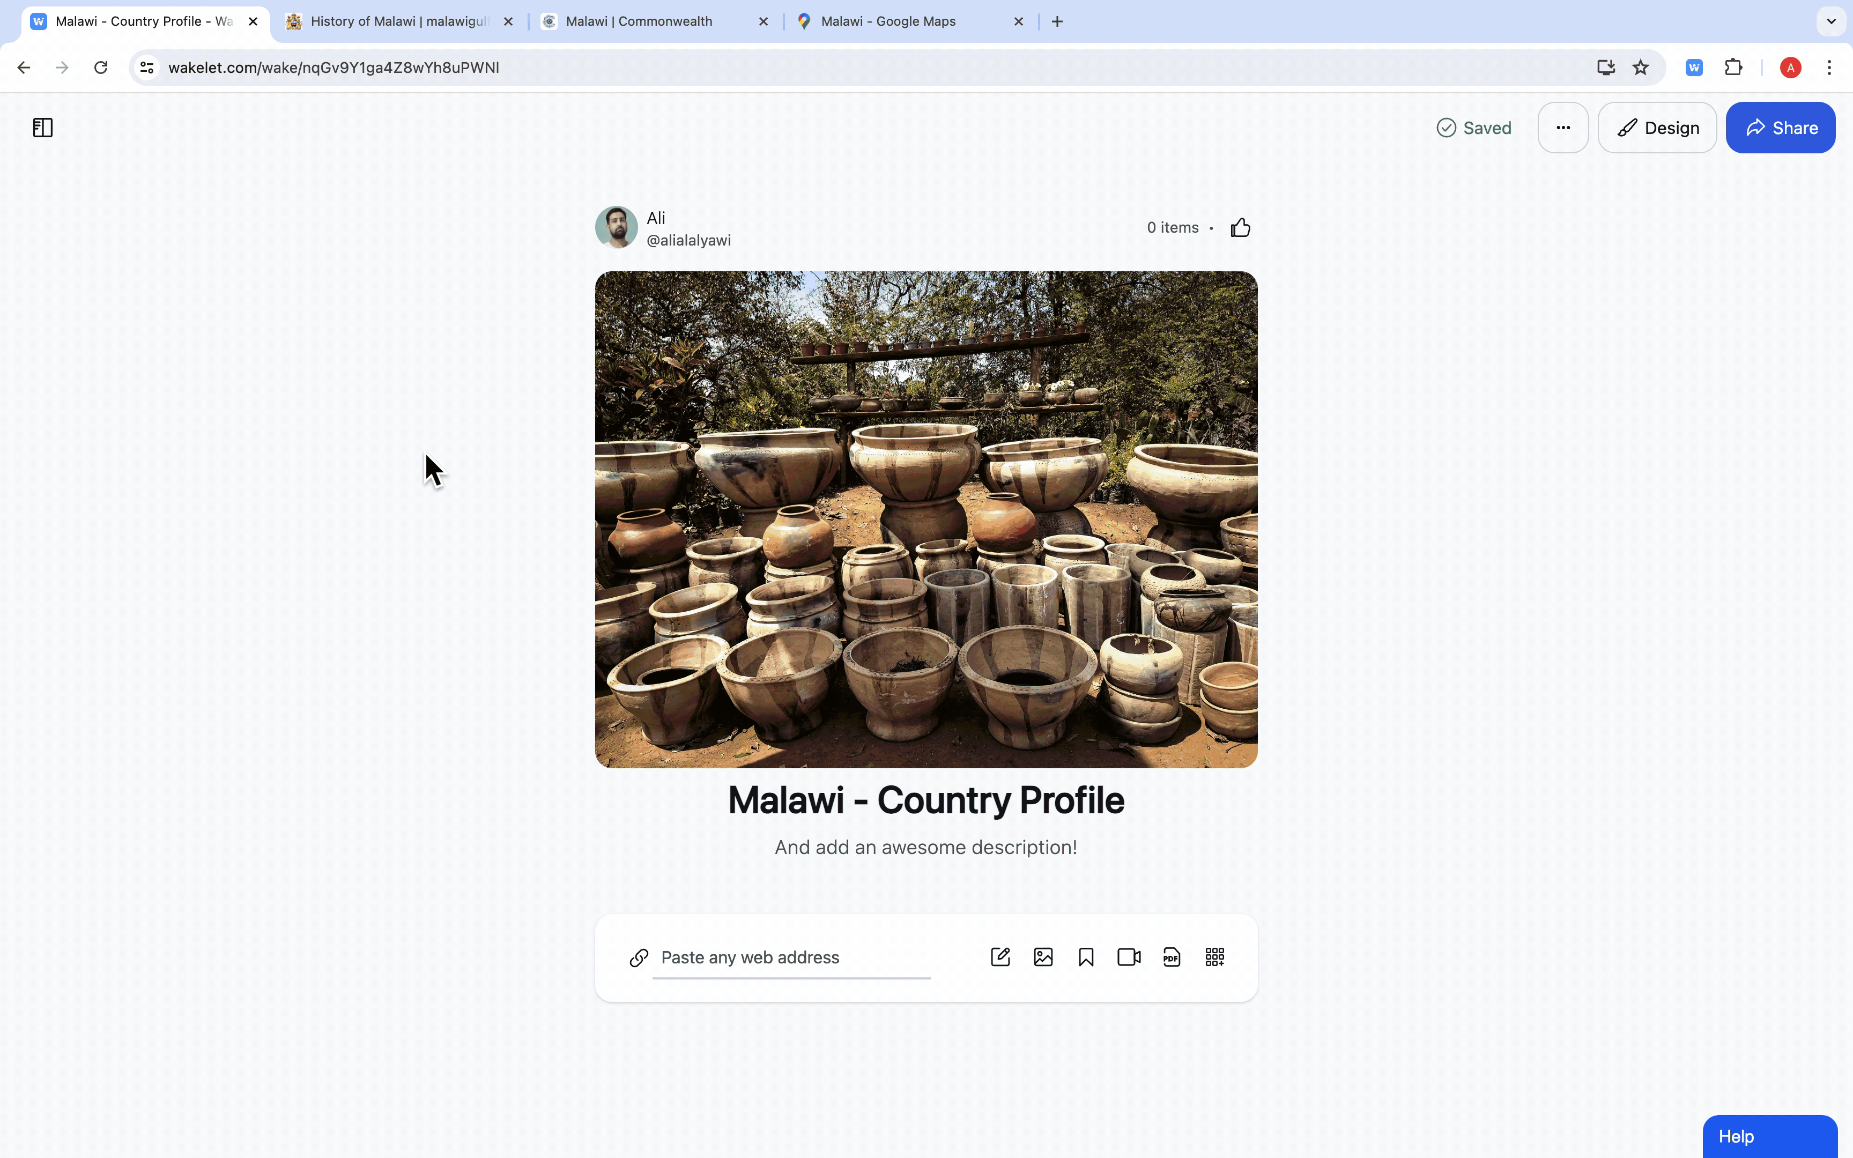Open the bookmarks add option
The image size is (1853, 1158).
point(1086,957)
